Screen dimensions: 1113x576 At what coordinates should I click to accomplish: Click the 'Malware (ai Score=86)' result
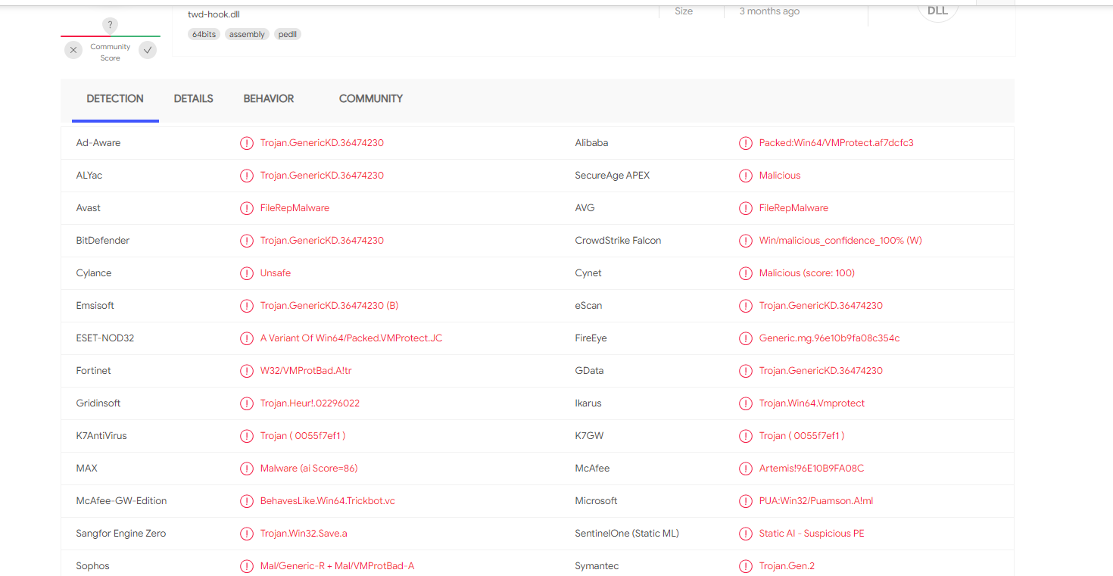coord(309,469)
